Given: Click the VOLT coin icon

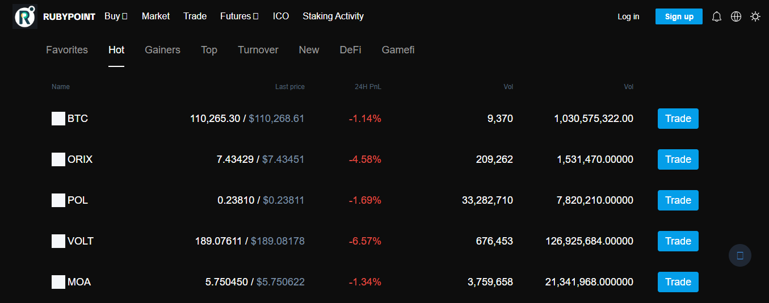Looking at the screenshot, I should click(x=58, y=241).
